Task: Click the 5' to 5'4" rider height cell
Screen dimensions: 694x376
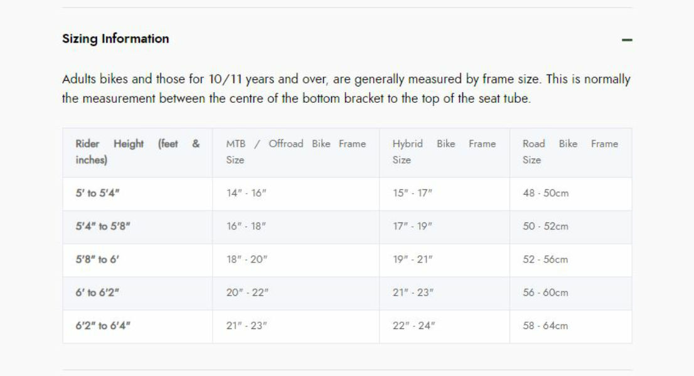Action: [x=97, y=194]
